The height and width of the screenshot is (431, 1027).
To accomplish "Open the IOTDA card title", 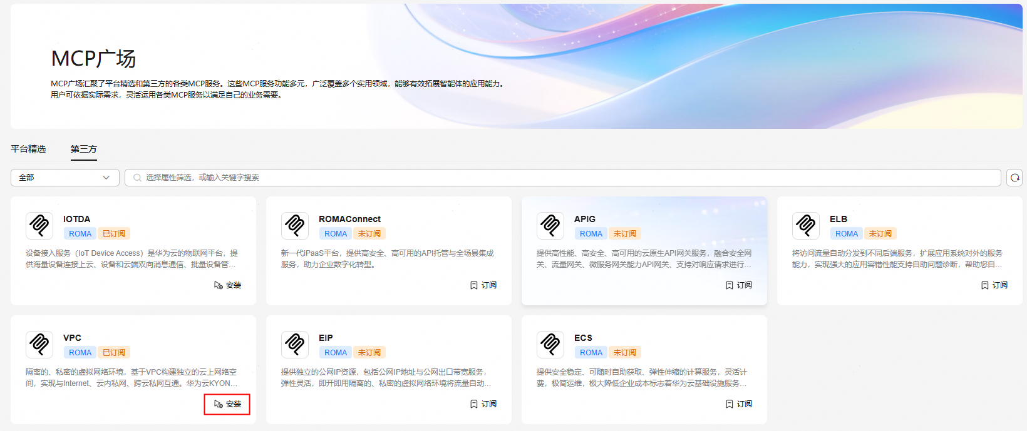I will tap(77, 219).
